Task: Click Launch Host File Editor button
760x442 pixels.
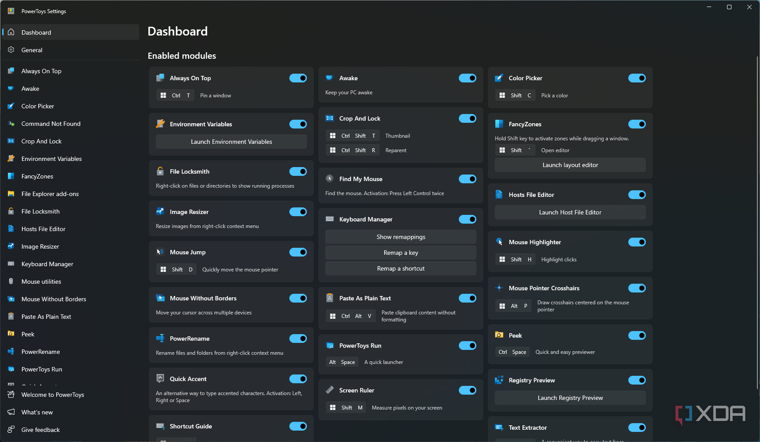Action: [570, 212]
